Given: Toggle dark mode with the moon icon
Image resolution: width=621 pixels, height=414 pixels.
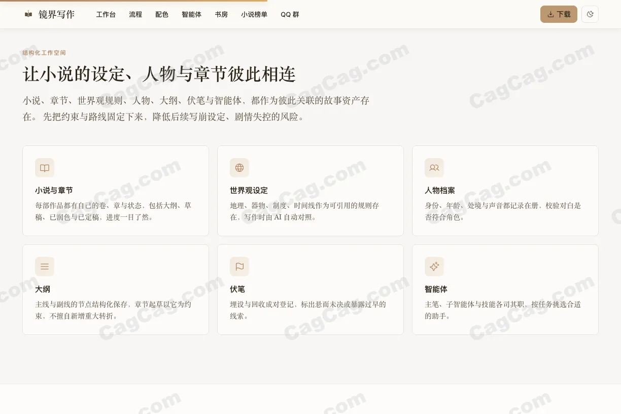Looking at the screenshot, I should (590, 14).
